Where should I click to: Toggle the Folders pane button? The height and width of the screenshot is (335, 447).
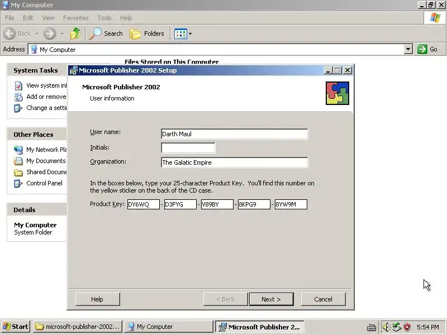147,33
